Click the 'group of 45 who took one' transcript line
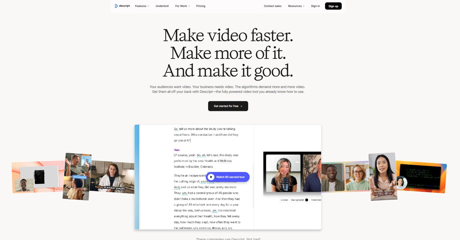 pos(207,205)
